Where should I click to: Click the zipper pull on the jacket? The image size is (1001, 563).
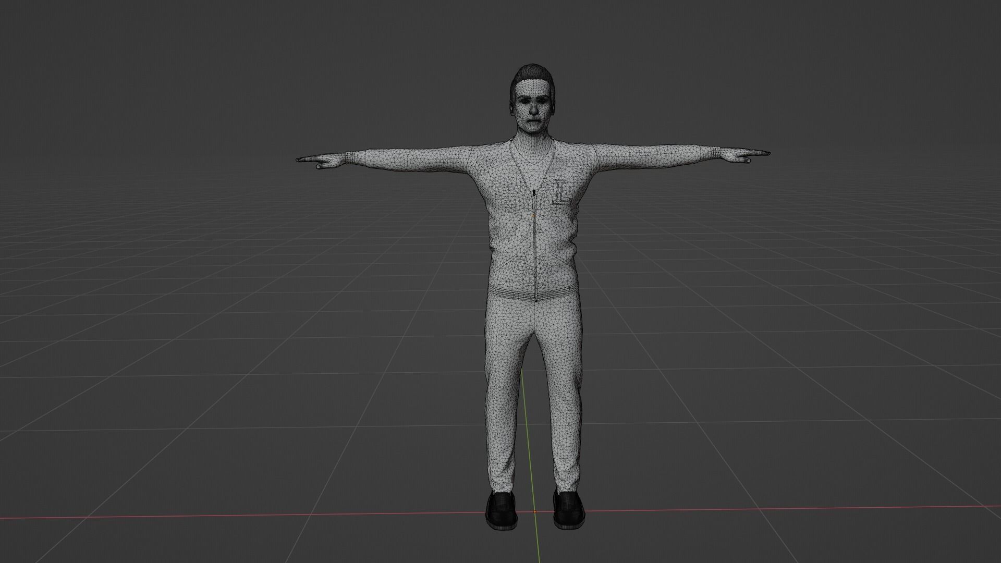point(534,194)
